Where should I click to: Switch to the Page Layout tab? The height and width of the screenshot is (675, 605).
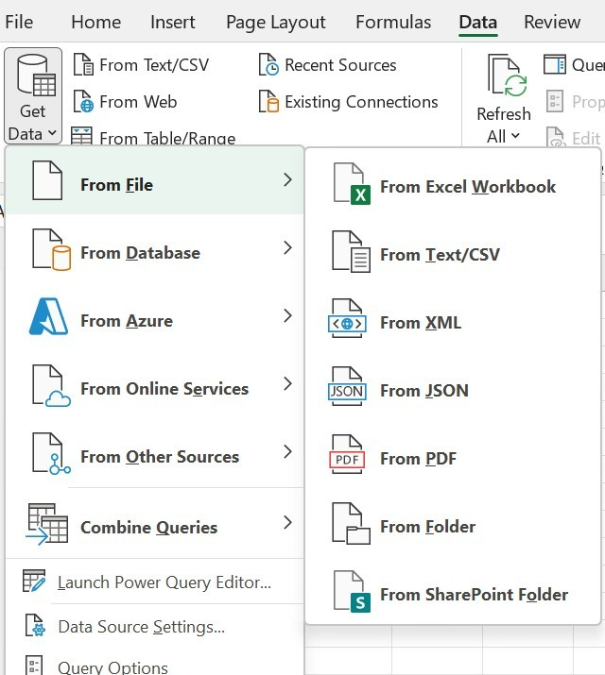click(276, 23)
